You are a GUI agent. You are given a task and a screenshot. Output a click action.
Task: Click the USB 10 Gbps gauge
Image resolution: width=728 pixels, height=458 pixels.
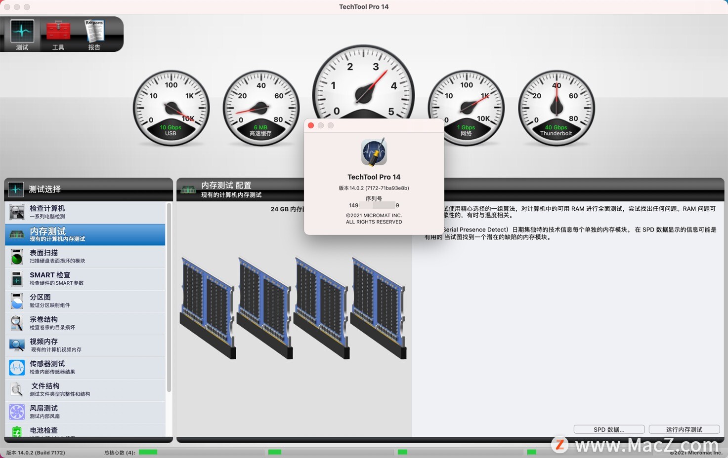click(x=171, y=108)
